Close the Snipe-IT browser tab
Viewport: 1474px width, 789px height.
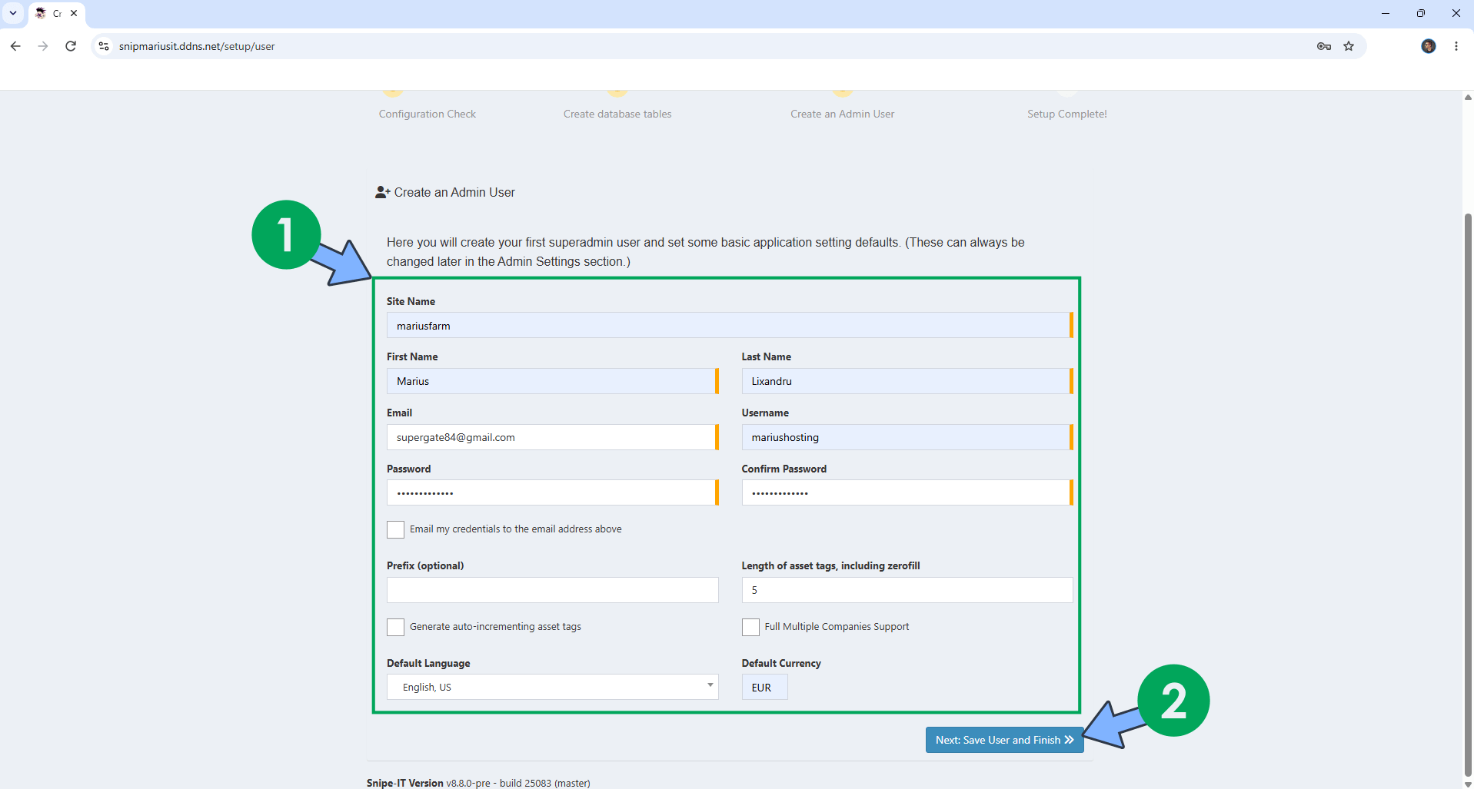tap(74, 13)
